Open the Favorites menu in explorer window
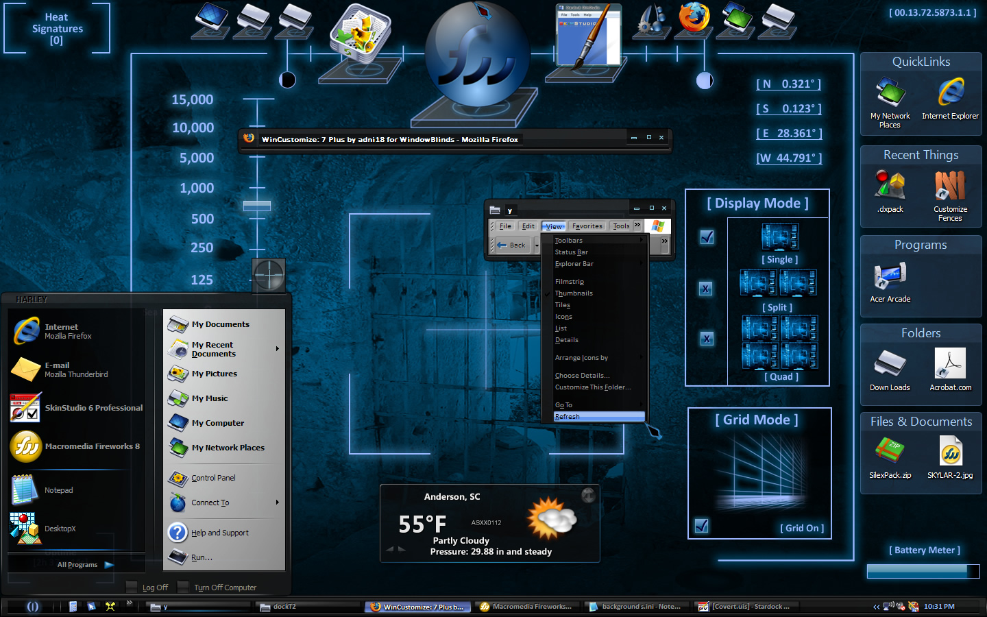 point(587,226)
